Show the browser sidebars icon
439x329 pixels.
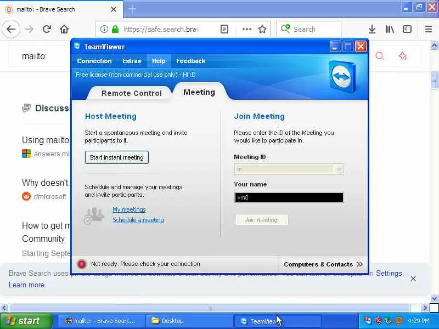(x=407, y=29)
